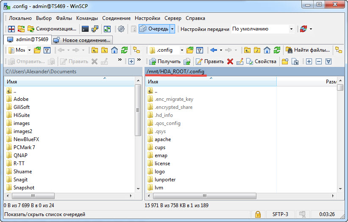
Task: Click the Найти файлы button
Action: coord(308,50)
